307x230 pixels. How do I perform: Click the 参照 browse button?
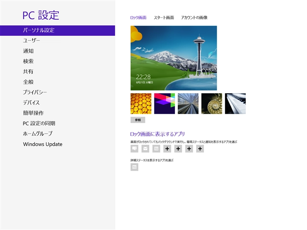(138, 120)
